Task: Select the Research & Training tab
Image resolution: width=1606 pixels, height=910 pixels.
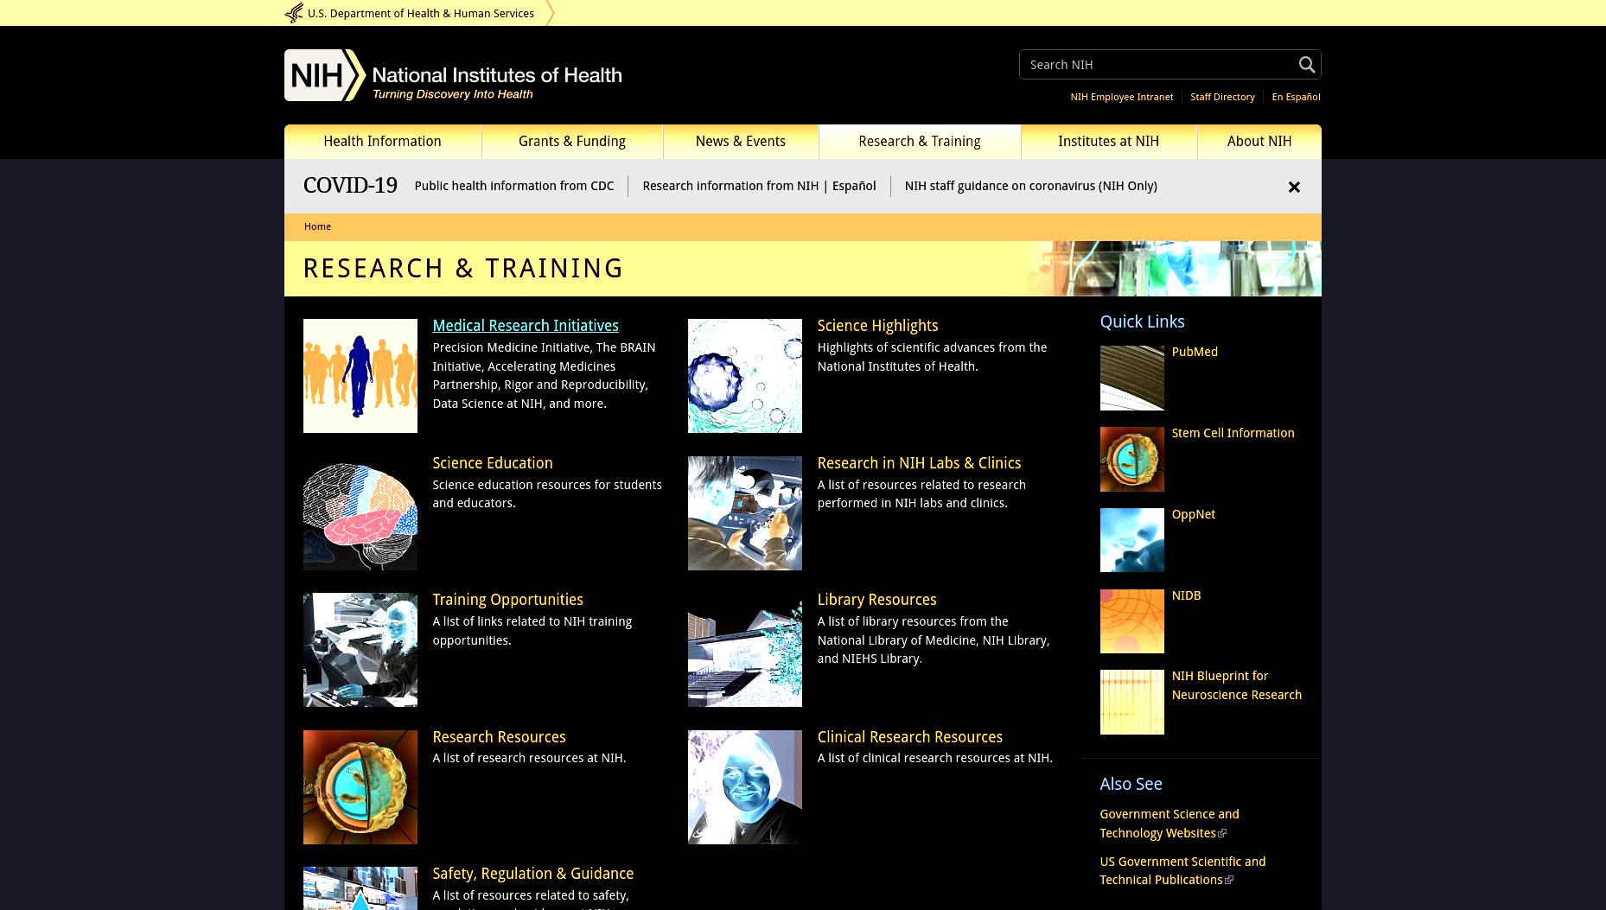Action: point(920,142)
